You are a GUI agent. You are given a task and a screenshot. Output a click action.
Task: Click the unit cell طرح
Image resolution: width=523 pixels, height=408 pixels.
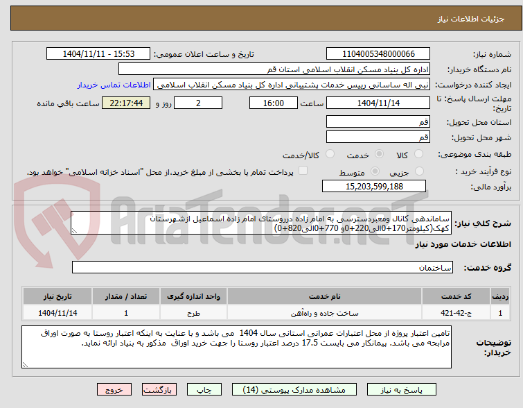point(193,313)
